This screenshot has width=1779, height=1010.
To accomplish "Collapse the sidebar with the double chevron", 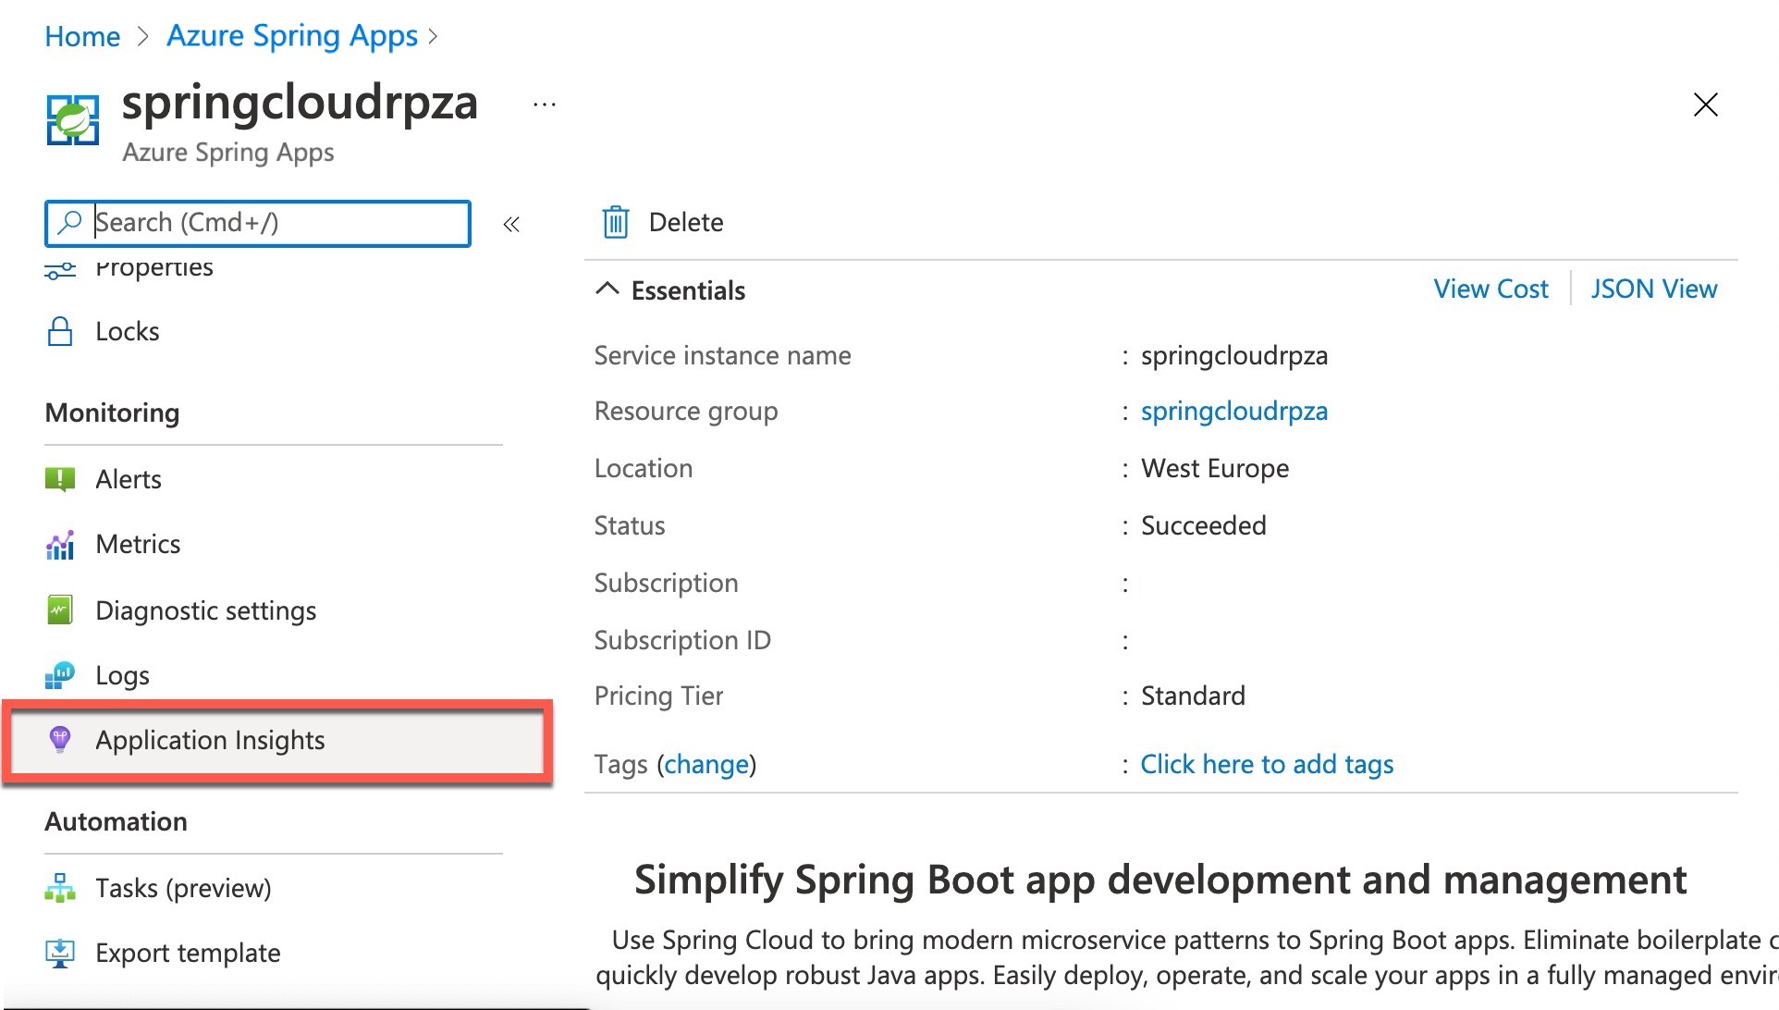I will point(511,224).
